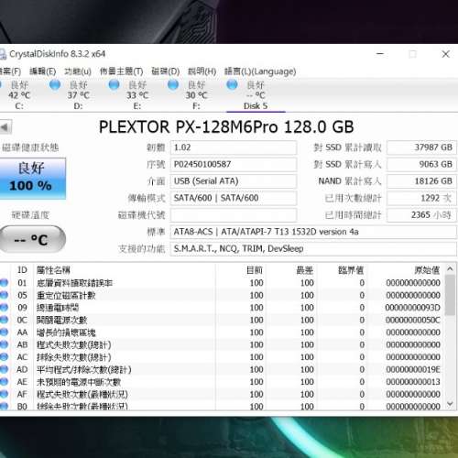Click blue status dot of row 09
Viewport: 458px width, 458px height.
4,308
